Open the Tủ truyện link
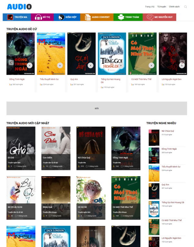The height and width of the screenshot is (247, 194). pos(162,7)
